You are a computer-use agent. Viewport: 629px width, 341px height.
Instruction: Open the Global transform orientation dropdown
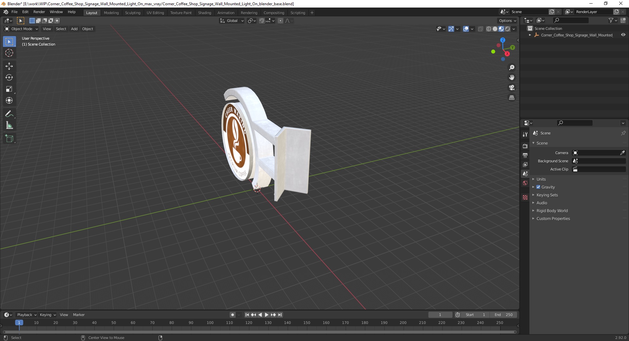232,21
